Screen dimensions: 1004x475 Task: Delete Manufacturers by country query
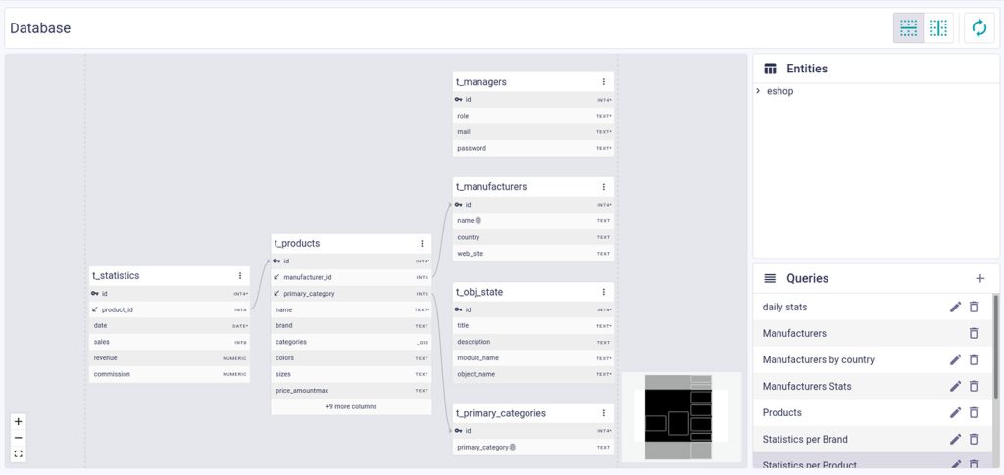(x=974, y=360)
